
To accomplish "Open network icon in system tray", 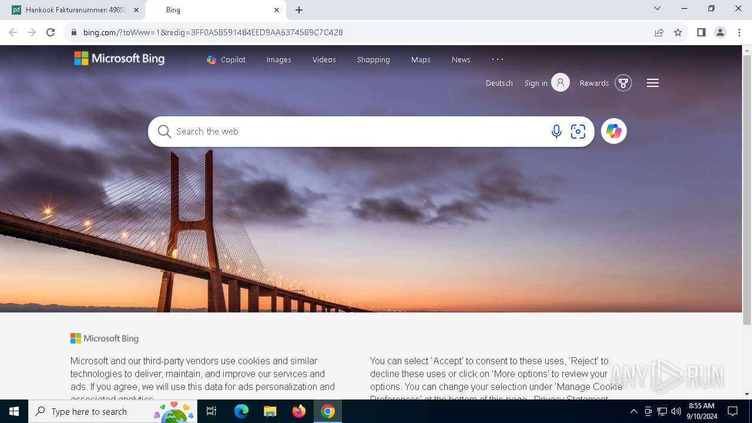I will click(662, 411).
